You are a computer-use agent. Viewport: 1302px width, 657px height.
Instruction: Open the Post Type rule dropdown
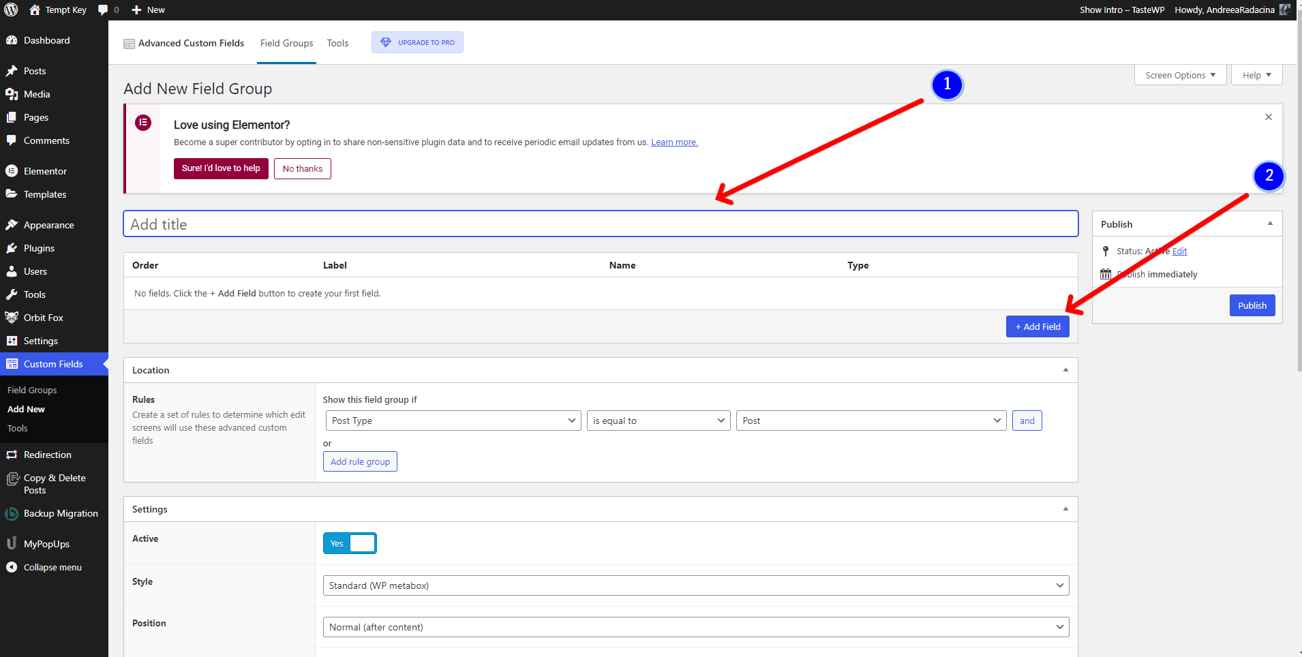pos(453,421)
